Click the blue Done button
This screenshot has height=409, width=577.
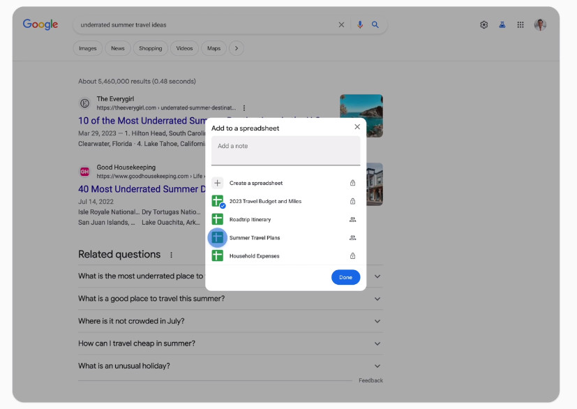click(x=345, y=277)
